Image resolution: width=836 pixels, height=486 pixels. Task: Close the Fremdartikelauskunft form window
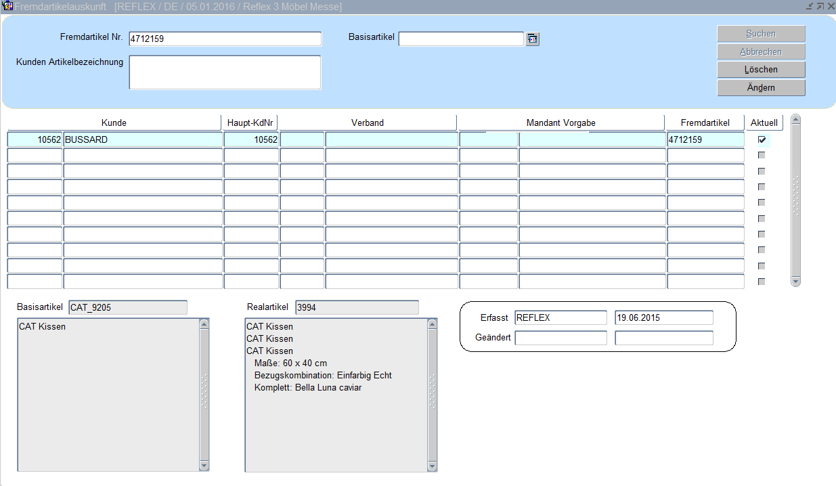tap(830, 6)
